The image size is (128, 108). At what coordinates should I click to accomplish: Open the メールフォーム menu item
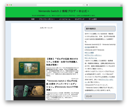65,19
